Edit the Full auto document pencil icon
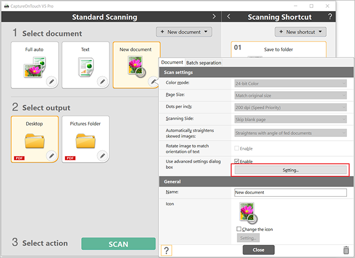Screen dimensions: 355x258 52,82
